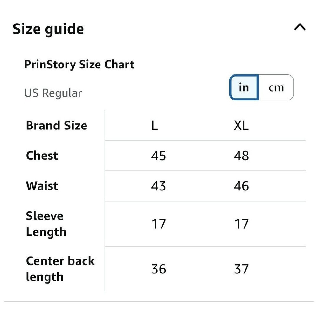Screen dimensions: 318x318
Task: Click the Waist row label
Action: click(x=42, y=186)
